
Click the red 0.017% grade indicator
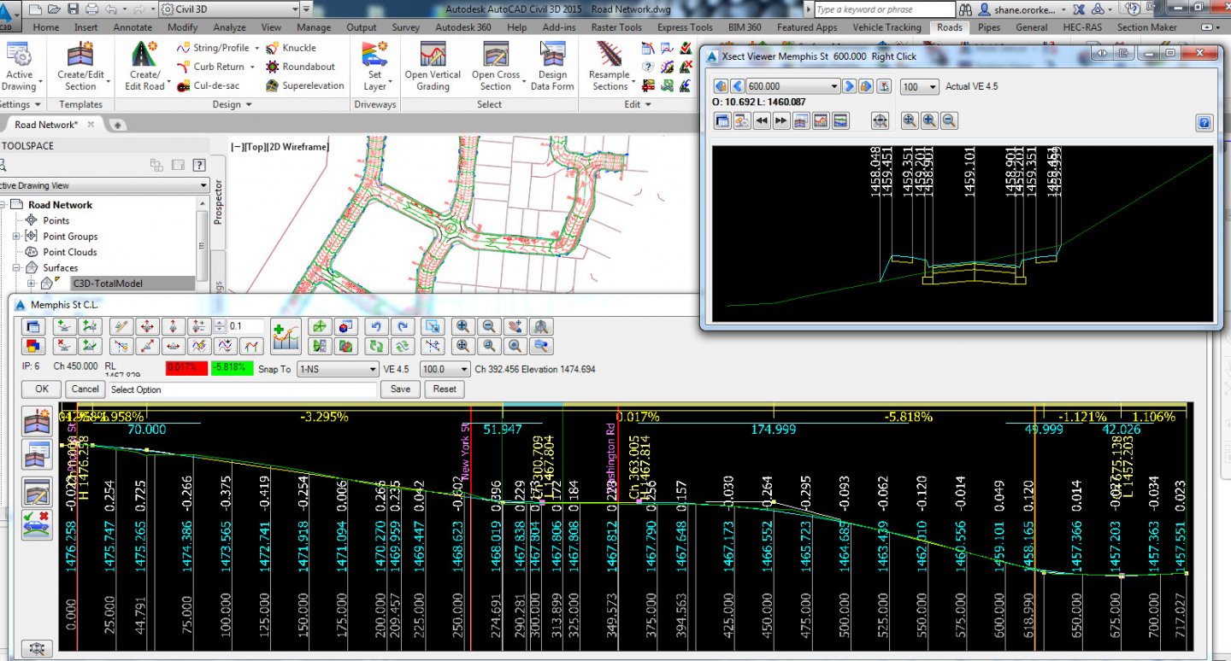186,368
